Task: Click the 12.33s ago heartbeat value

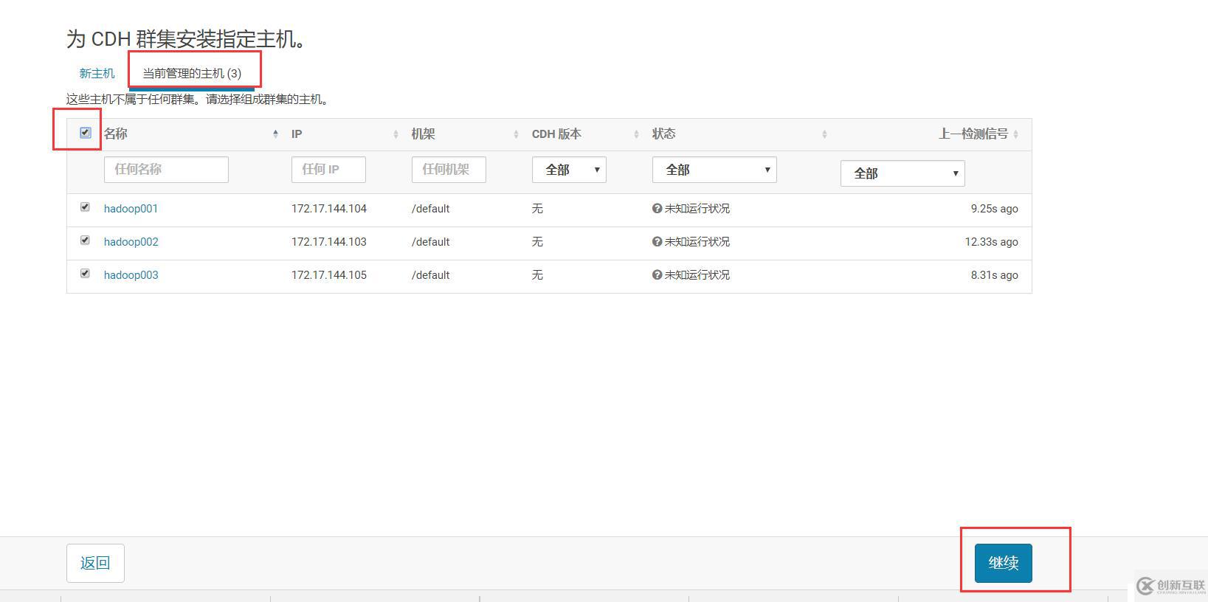Action: coord(991,242)
